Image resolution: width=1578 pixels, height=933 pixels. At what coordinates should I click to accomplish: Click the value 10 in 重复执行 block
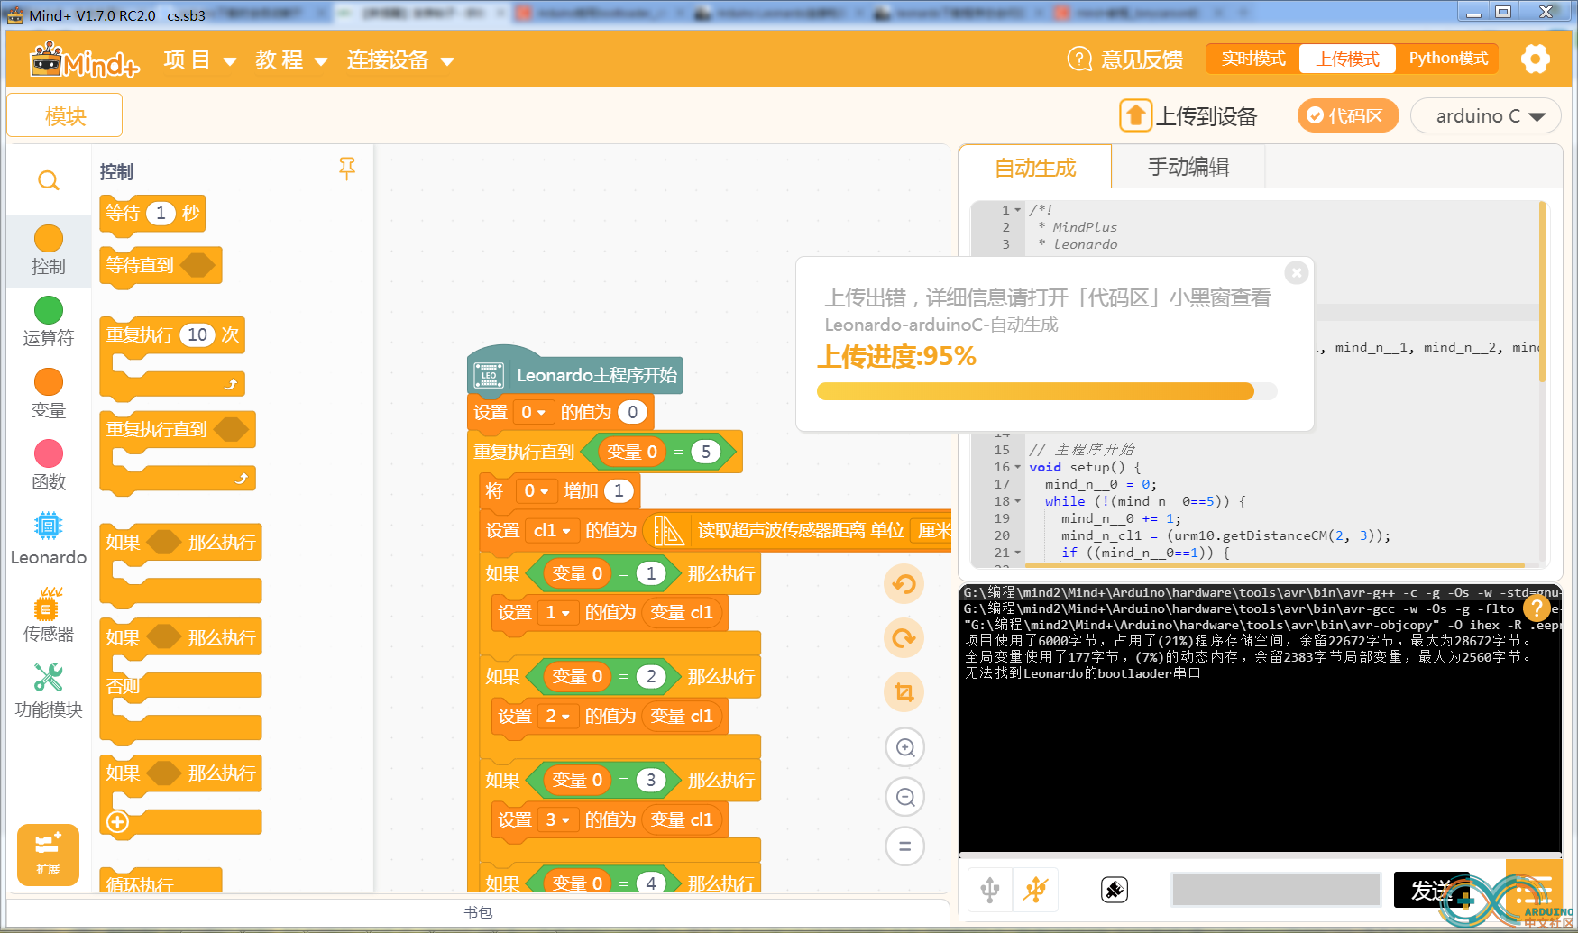(x=197, y=335)
